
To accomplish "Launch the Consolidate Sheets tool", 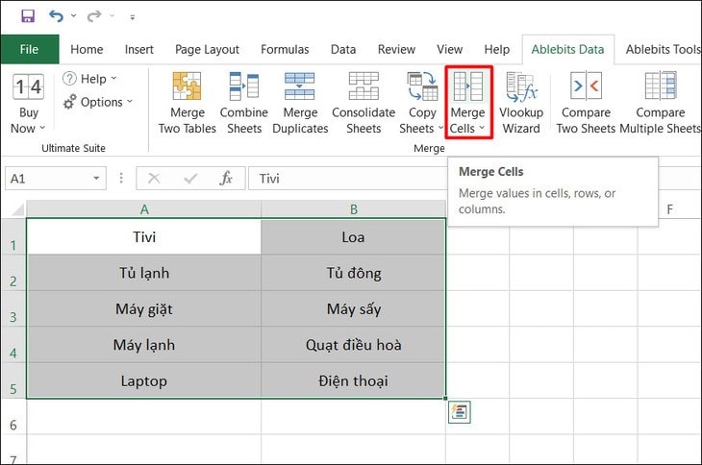I will click(x=364, y=103).
